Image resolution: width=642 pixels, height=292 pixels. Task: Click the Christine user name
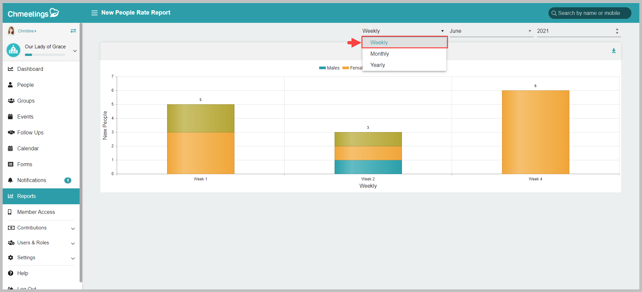[26, 31]
